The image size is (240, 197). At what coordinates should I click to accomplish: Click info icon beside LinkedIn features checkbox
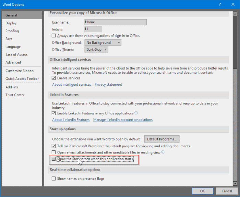pos(136,113)
